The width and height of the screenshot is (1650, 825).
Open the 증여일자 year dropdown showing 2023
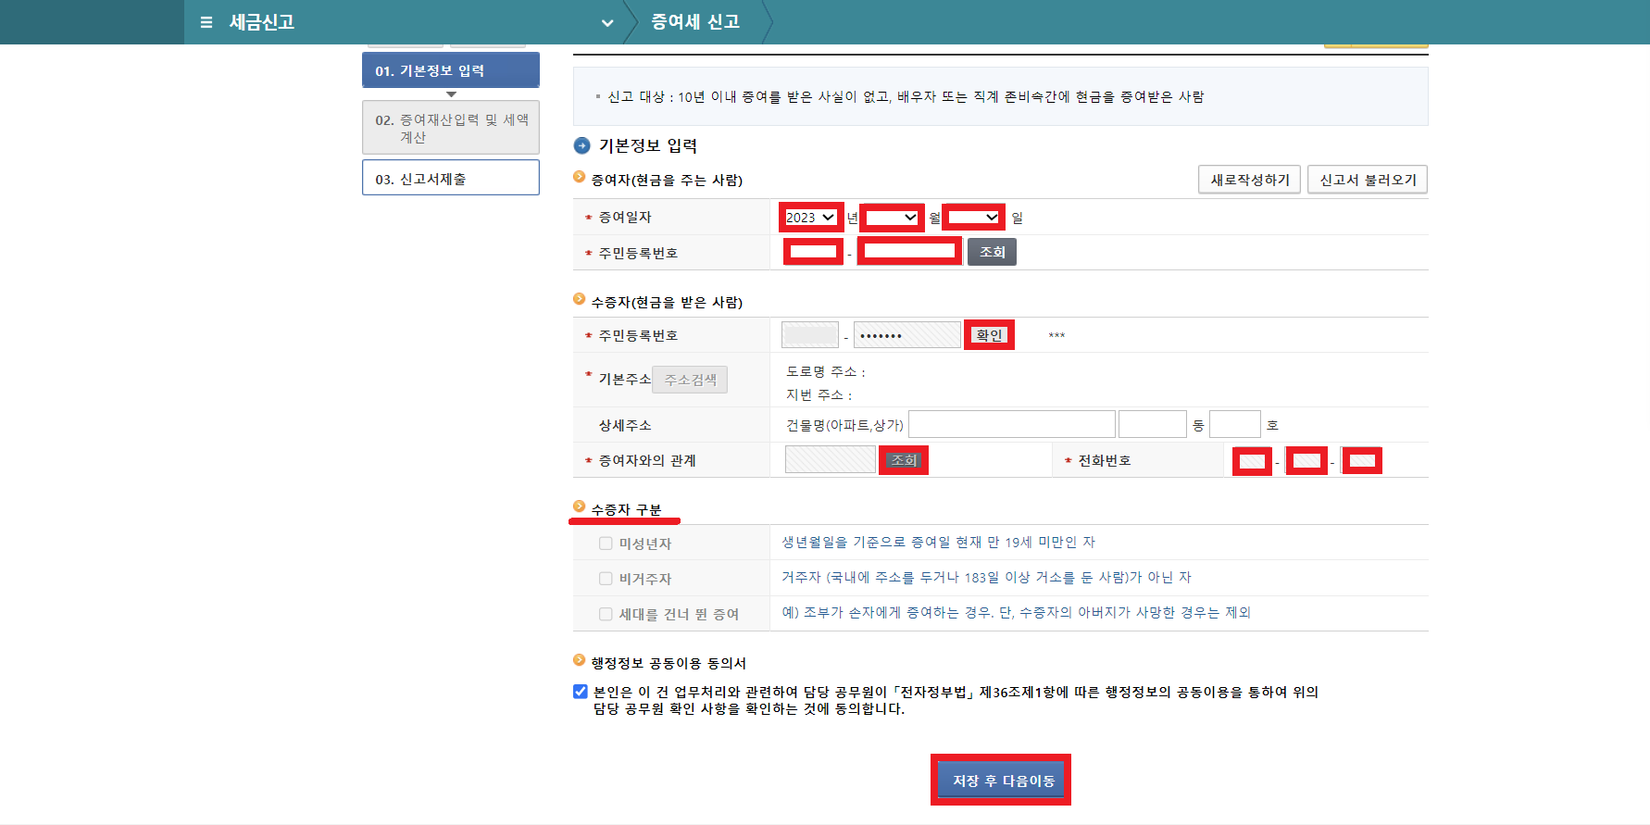tap(811, 218)
